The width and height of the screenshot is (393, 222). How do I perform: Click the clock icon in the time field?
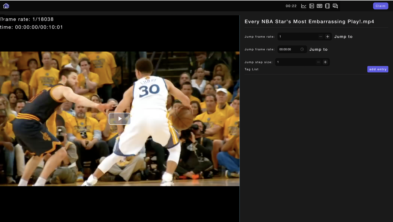(x=302, y=49)
